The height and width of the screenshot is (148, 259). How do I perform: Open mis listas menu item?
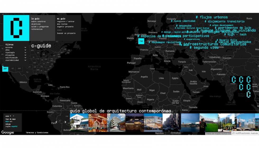(62, 24)
